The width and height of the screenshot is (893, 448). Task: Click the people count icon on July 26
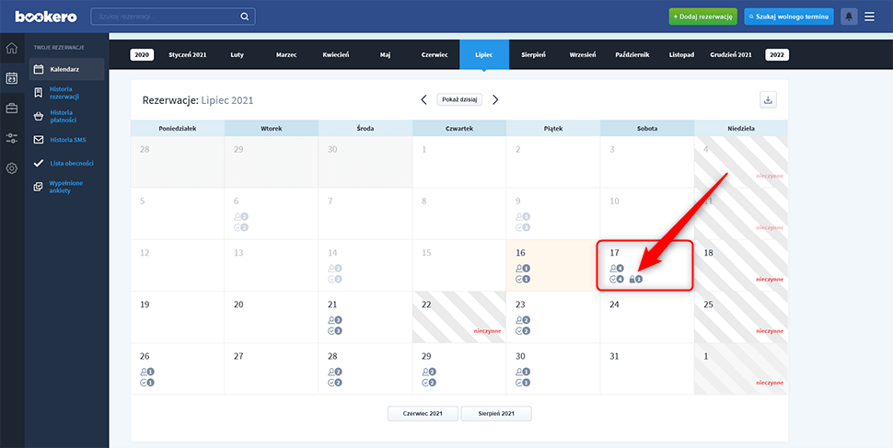click(x=143, y=372)
